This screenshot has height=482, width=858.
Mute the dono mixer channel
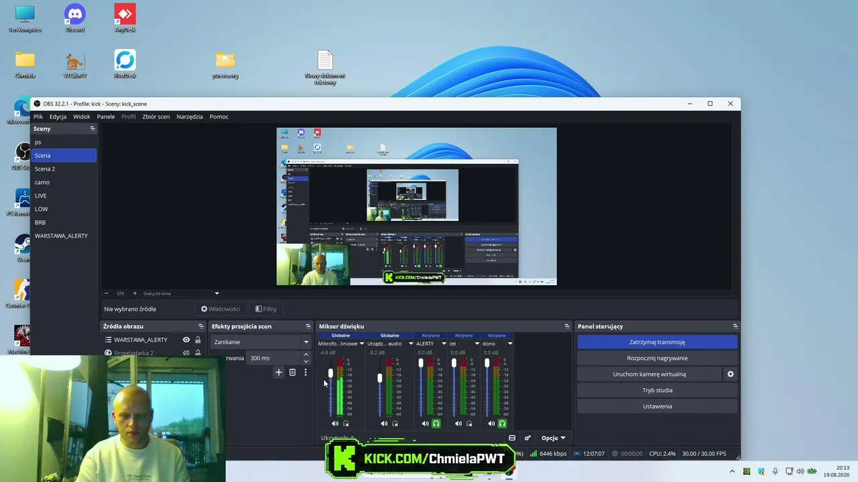(491, 423)
